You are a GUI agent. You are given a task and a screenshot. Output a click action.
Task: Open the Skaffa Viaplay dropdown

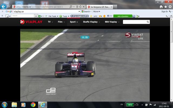click(91, 22)
